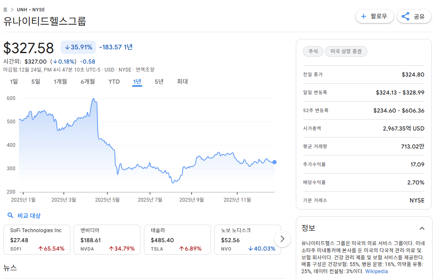The width and height of the screenshot is (436, 279).
Task: Click the 주식 tag chip
Action: (x=313, y=51)
